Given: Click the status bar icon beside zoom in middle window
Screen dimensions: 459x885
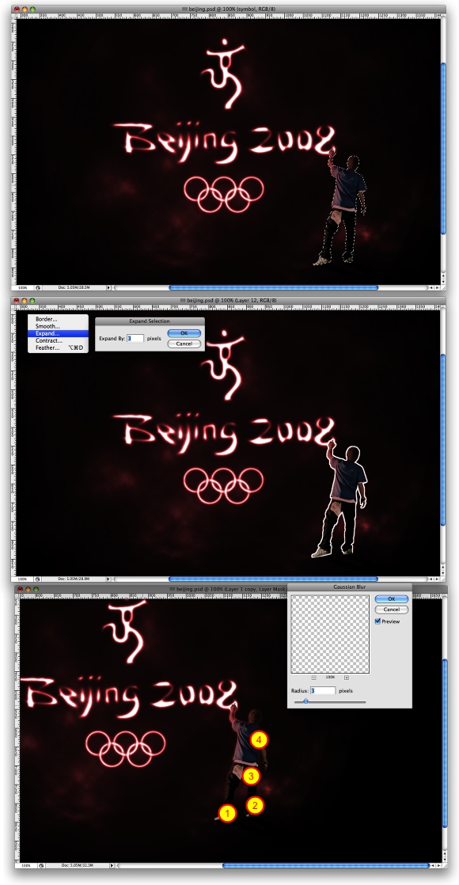Looking at the screenshot, I should tap(38, 579).
